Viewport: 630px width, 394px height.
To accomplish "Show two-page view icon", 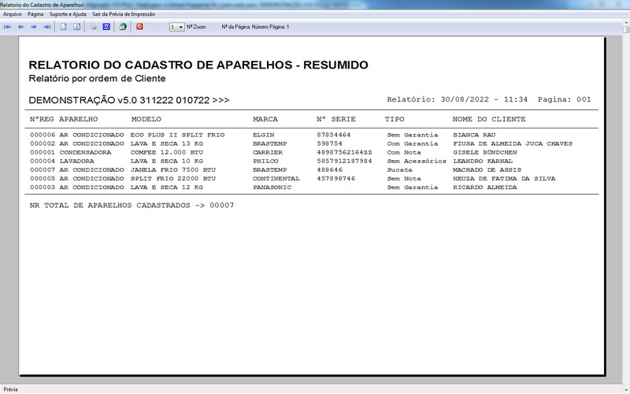I will click(x=76, y=27).
